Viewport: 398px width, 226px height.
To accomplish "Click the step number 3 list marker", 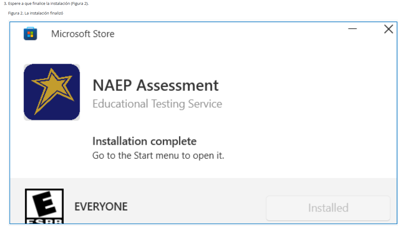I will [5, 4].
